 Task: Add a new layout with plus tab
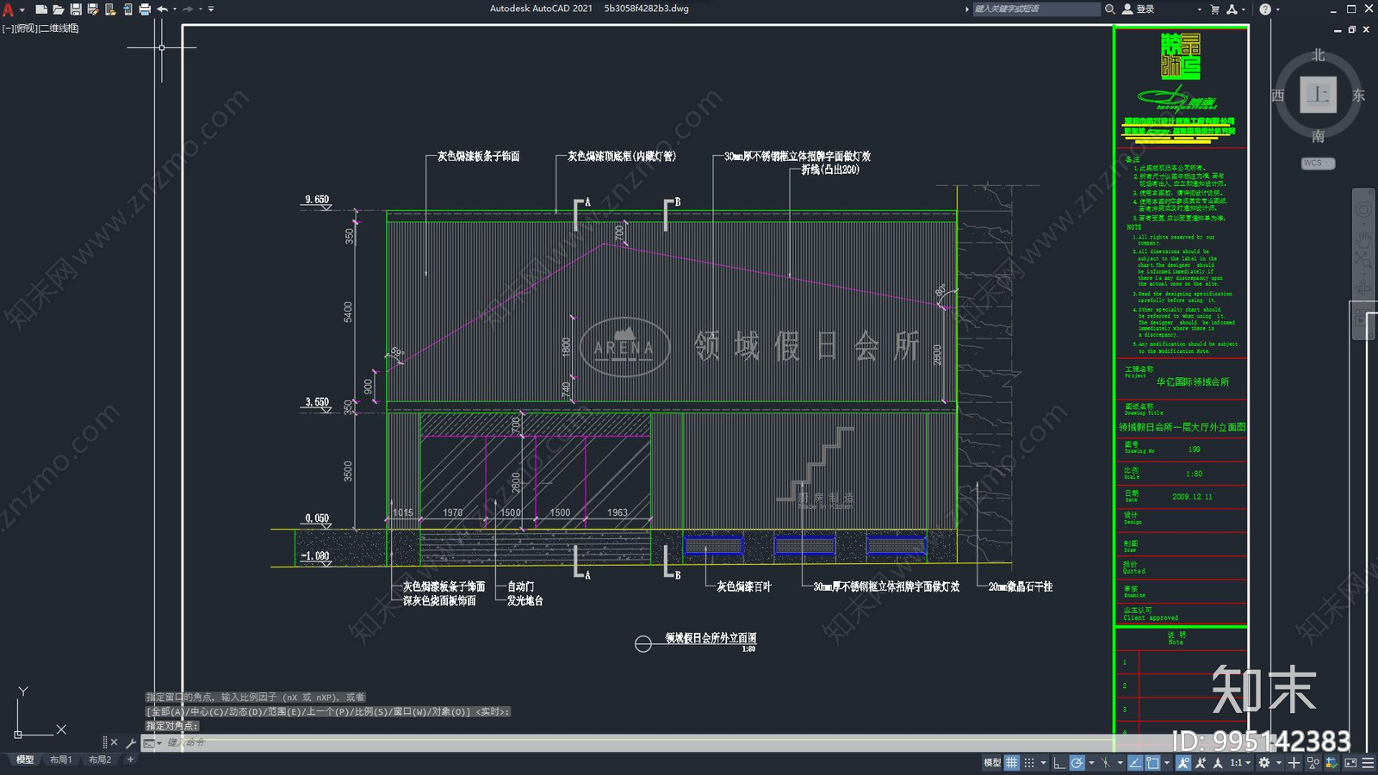[130, 759]
